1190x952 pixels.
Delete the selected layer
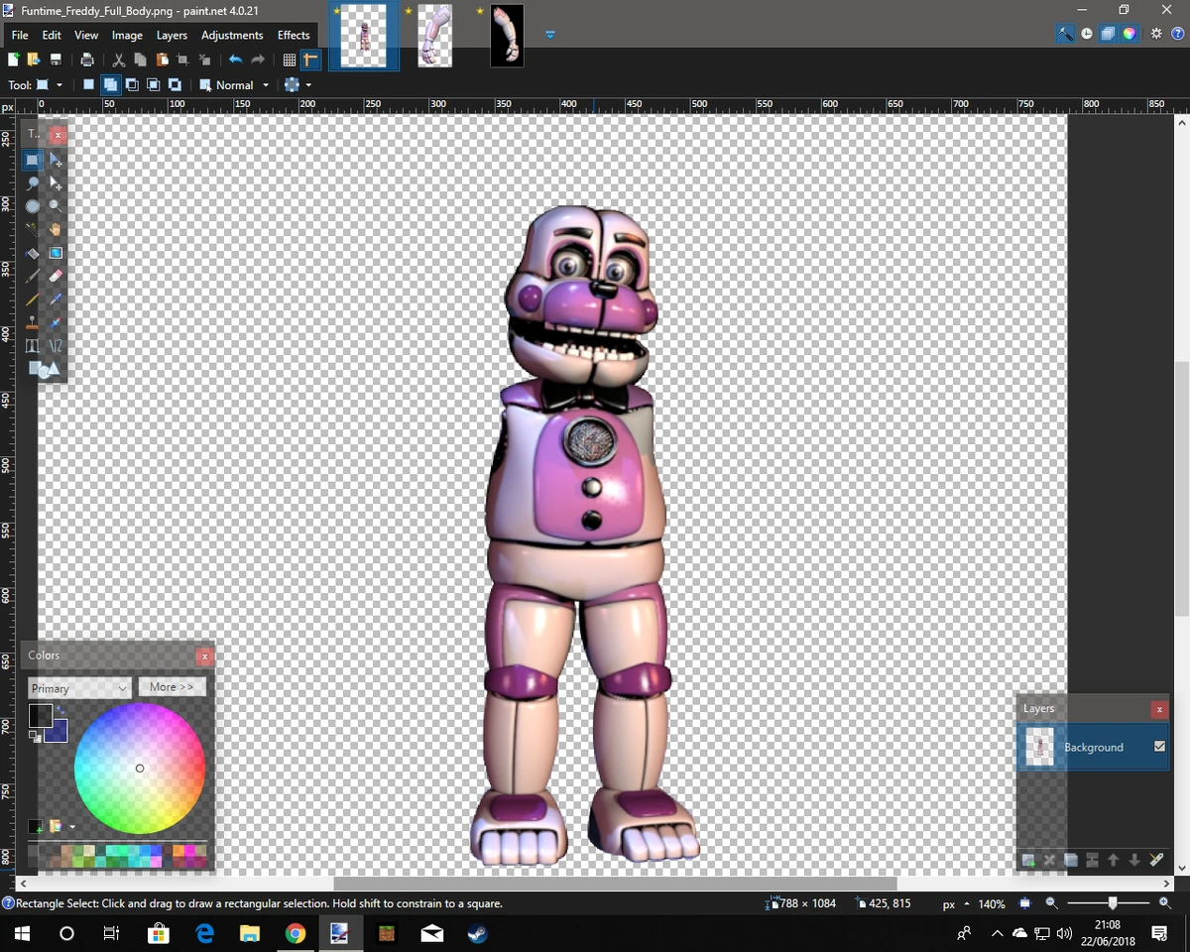click(1049, 859)
